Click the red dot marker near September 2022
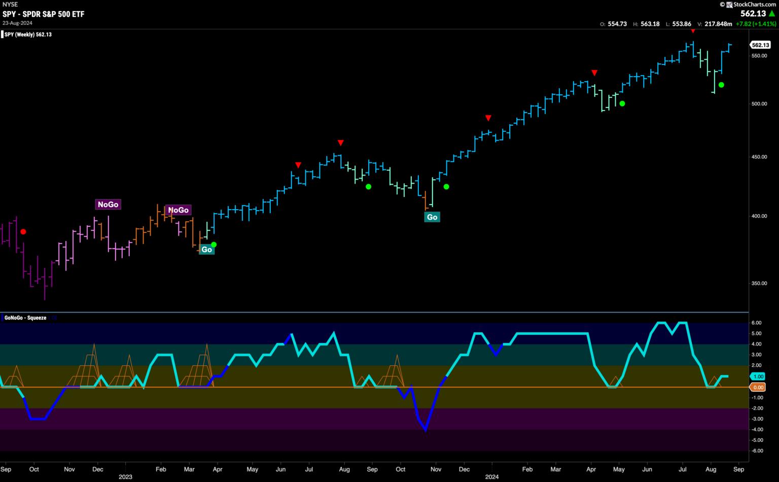This screenshot has width=779, height=482. [x=23, y=232]
